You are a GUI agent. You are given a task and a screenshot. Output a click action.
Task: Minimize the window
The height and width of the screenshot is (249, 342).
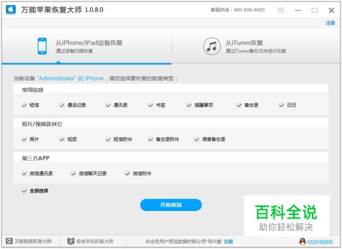(x=298, y=10)
